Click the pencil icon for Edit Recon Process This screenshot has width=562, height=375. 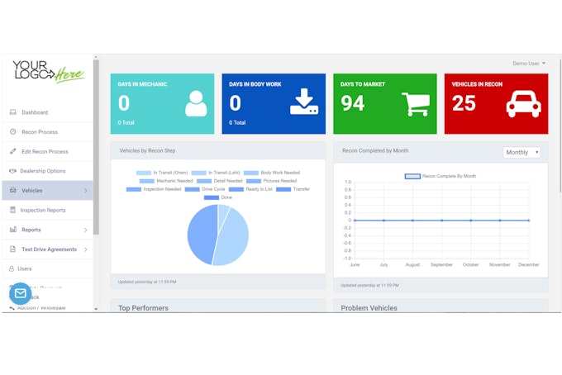tap(13, 152)
